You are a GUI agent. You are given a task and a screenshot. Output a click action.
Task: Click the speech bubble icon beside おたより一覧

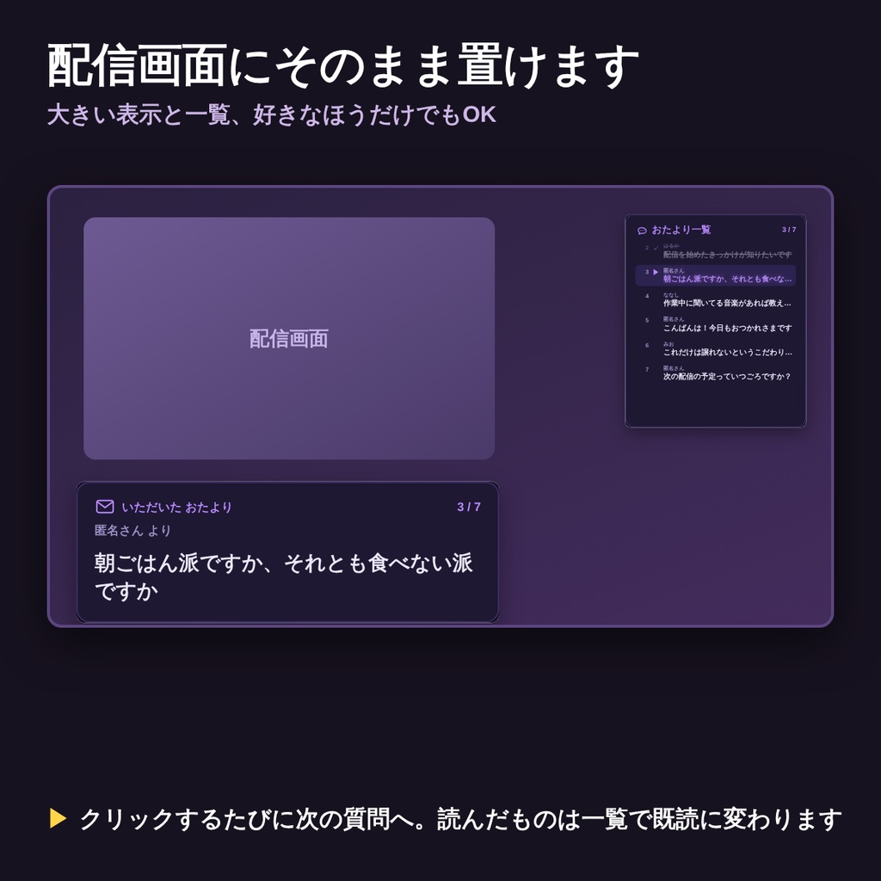642,231
